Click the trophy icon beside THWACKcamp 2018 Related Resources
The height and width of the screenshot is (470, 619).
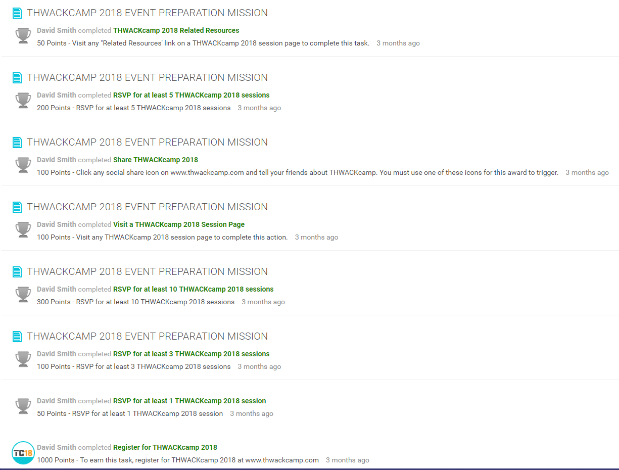(23, 36)
